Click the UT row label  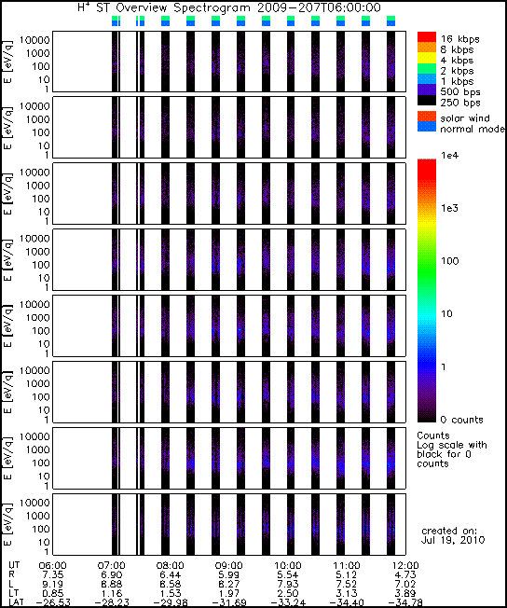pyautogui.click(x=14, y=566)
